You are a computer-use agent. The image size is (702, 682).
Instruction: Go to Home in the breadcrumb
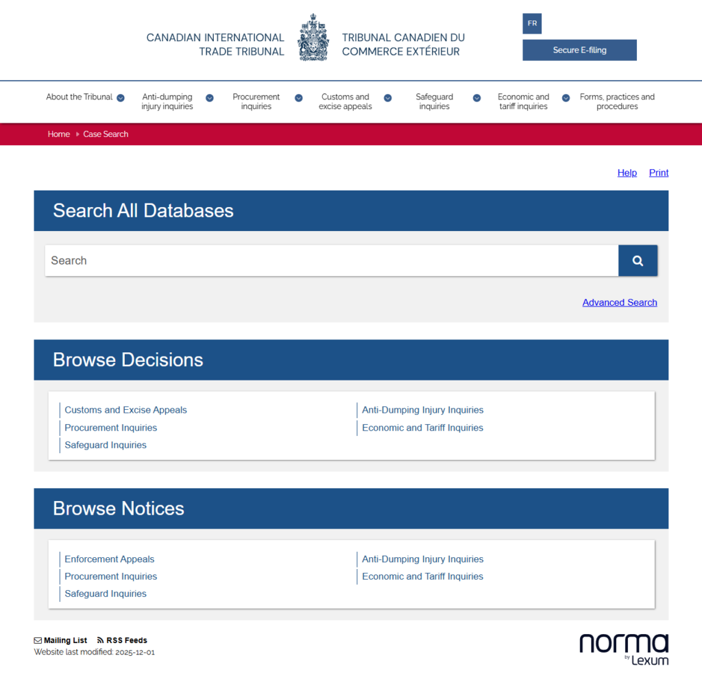(x=59, y=134)
